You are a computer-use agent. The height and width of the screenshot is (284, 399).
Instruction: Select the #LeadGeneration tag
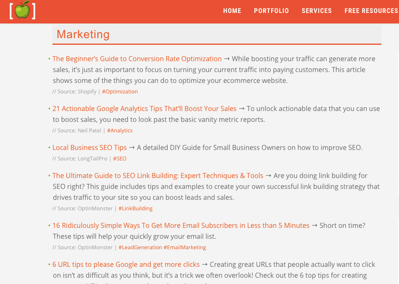pyautogui.click(x=140, y=247)
